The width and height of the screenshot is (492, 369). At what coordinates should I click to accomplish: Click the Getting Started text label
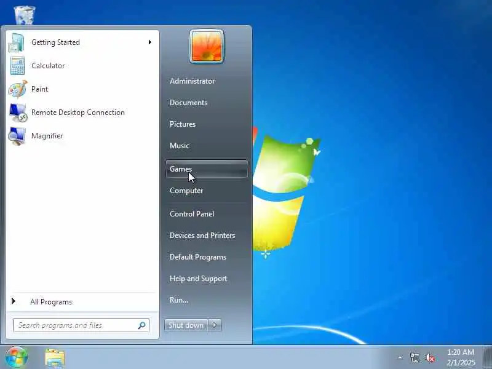tap(55, 42)
